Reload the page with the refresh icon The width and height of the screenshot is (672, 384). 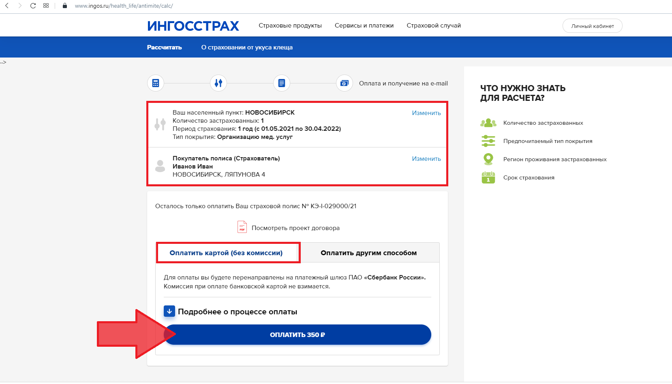(x=33, y=6)
